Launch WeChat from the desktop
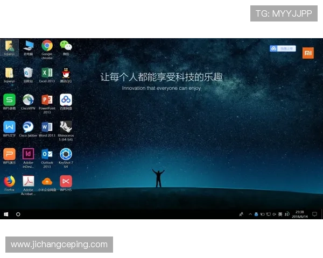The height and width of the screenshot is (258, 323). pos(66,46)
